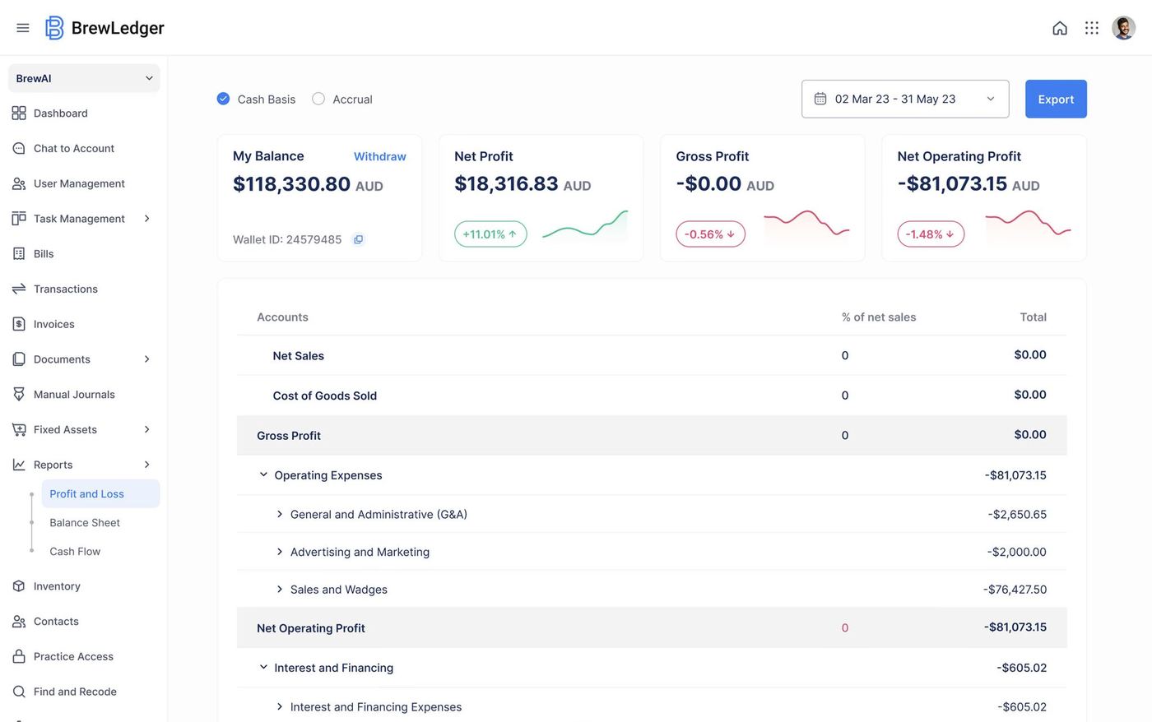
Task: Click the Practice Access lock icon
Action: pyautogui.click(x=19, y=656)
